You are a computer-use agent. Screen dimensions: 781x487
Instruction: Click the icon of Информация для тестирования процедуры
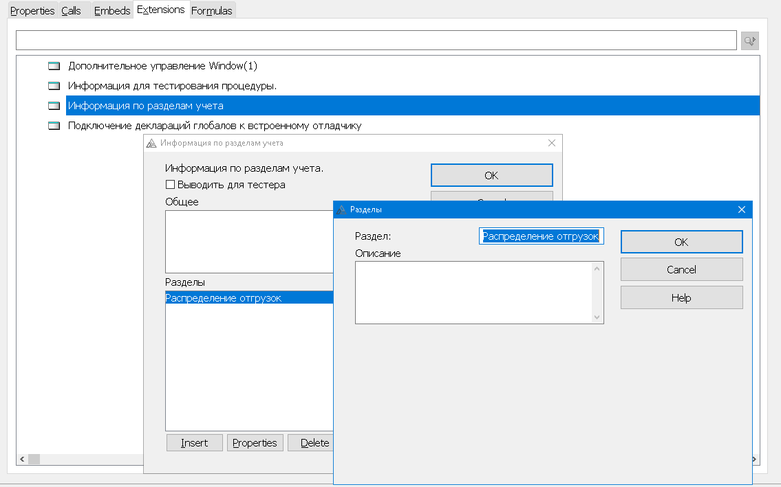pos(54,87)
